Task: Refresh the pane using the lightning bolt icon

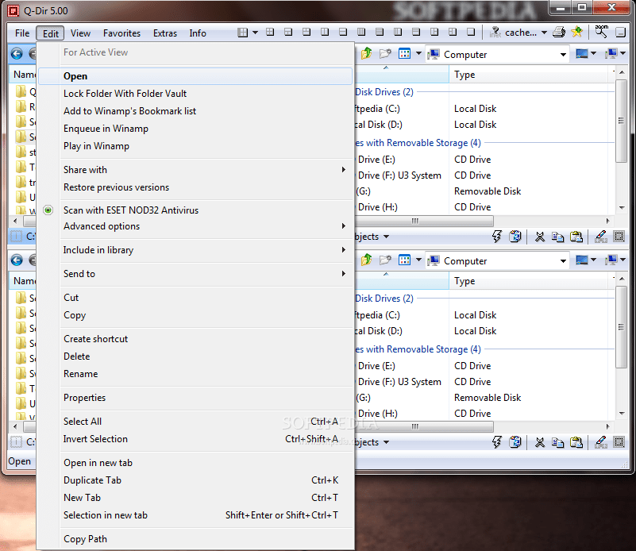Action: (x=496, y=236)
